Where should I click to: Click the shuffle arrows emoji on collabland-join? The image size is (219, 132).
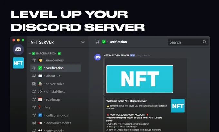[x=40, y=115]
